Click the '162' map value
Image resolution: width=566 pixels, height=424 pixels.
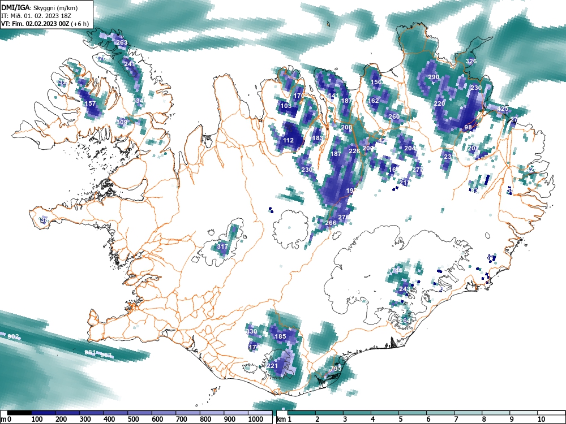click(x=373, y=101)
